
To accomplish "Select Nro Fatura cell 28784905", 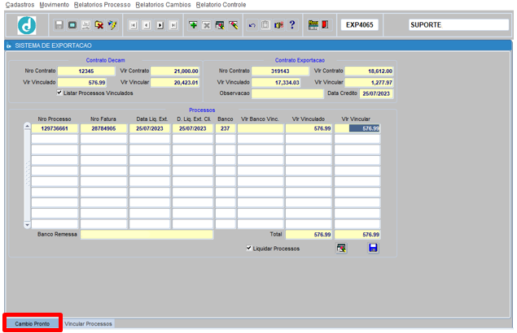I will 103,128.
